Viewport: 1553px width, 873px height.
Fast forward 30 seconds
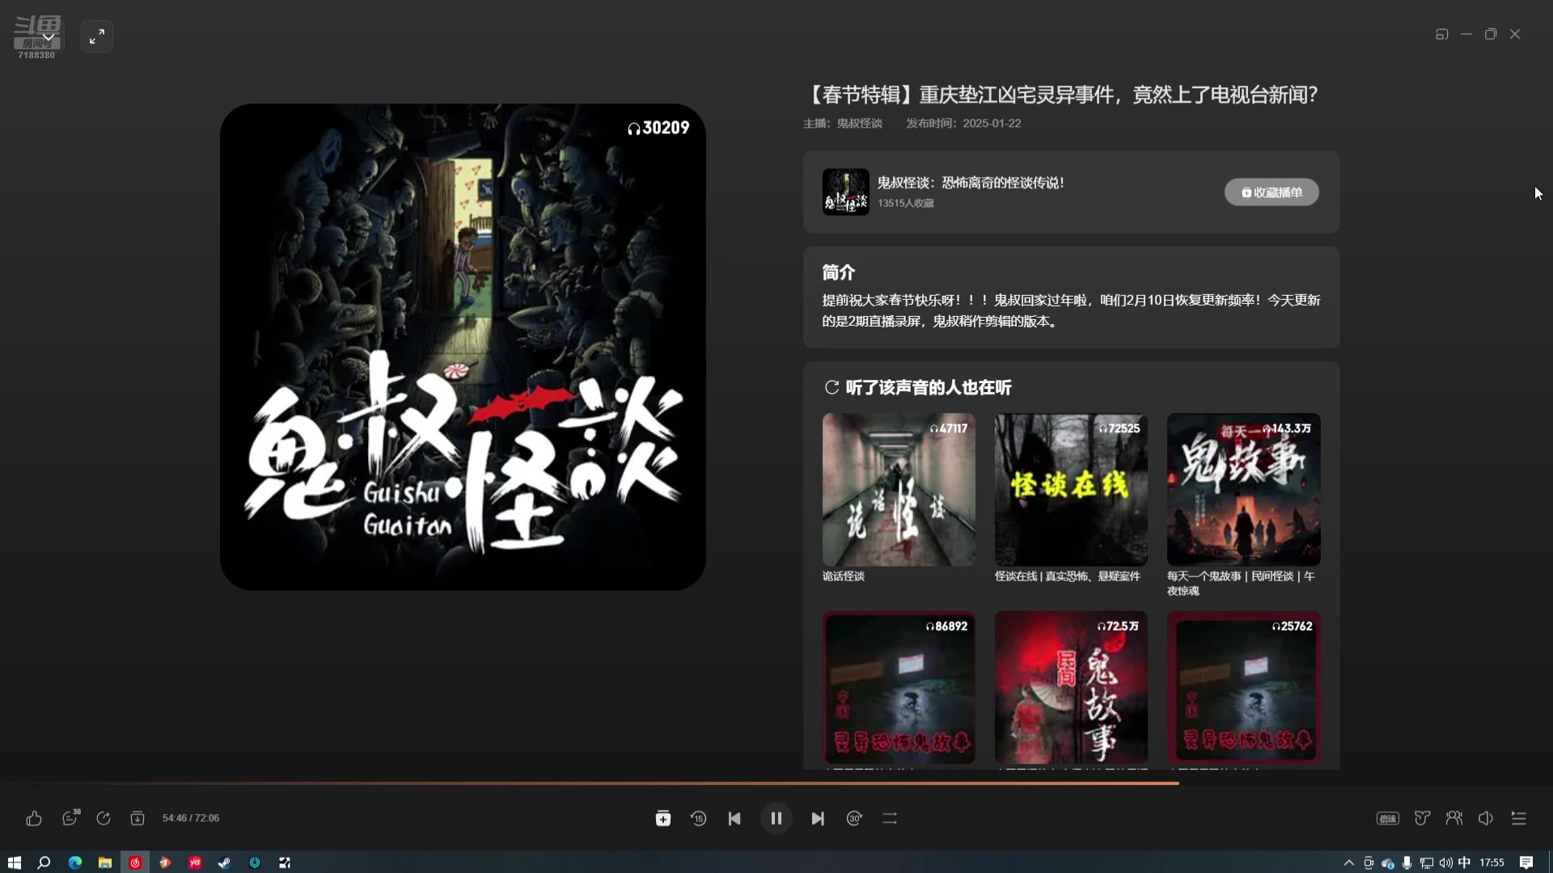click(x=854, y=819)
